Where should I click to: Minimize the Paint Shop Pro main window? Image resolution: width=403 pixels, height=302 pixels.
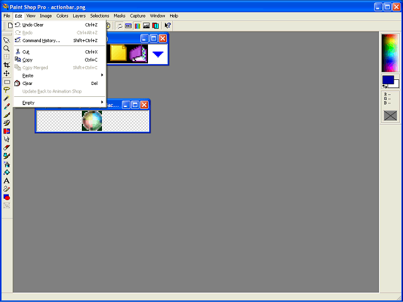(378, 7)
